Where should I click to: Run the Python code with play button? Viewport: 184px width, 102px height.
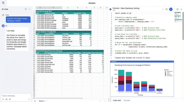171,9
